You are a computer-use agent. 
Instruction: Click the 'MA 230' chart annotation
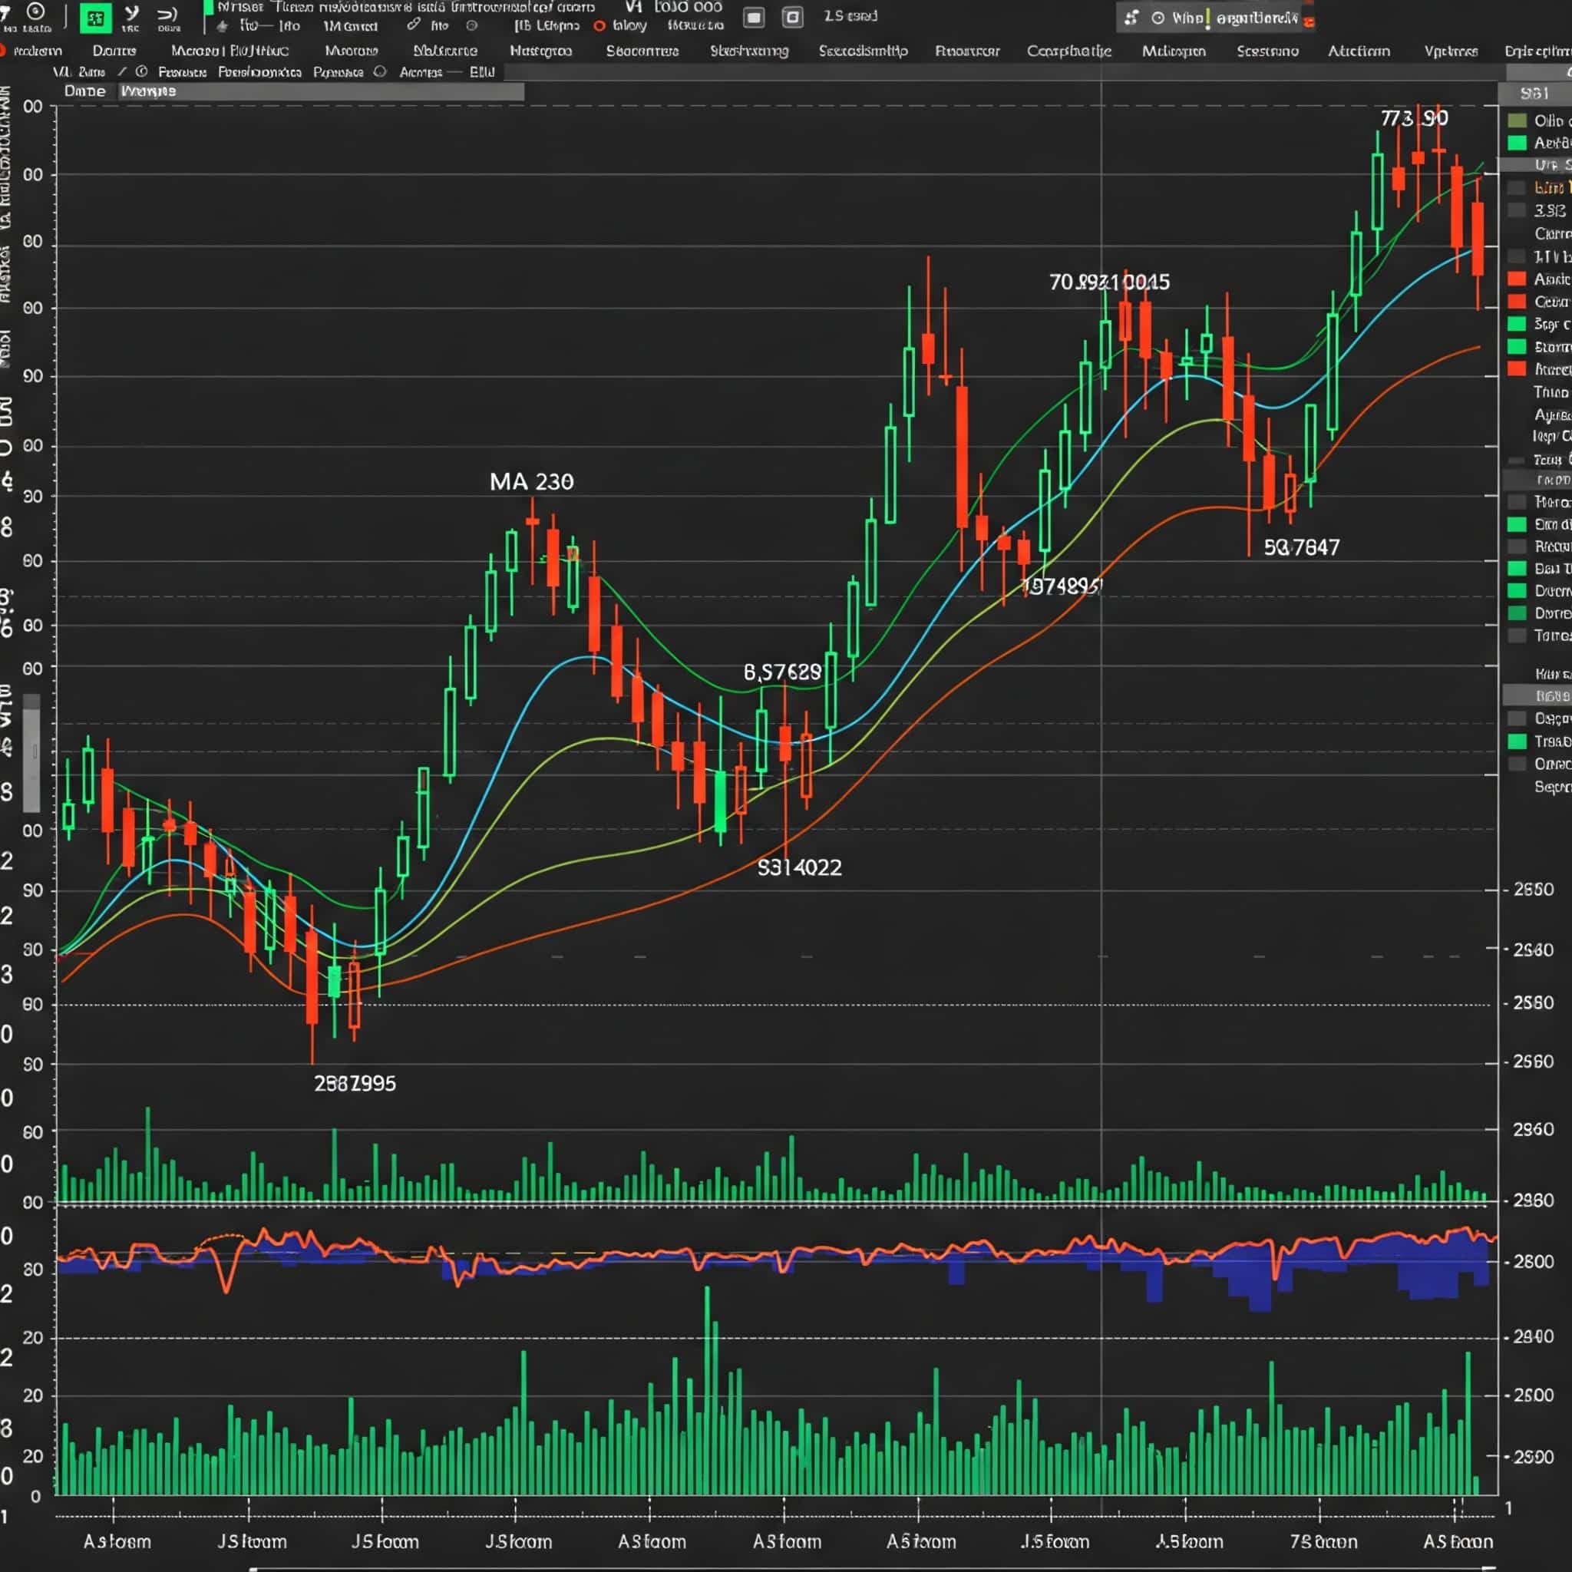click(531, 482)
